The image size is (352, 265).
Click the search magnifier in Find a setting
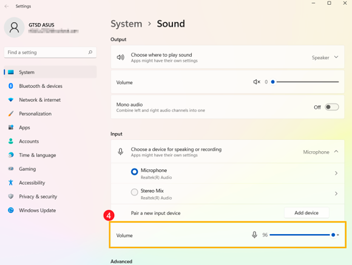tap(90, 52)
